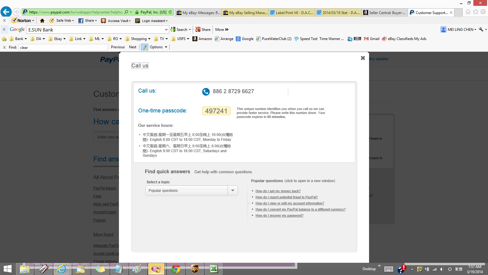Open the browser tools gear icon
This screenshot has height=275, width=488.
point(483,12)
